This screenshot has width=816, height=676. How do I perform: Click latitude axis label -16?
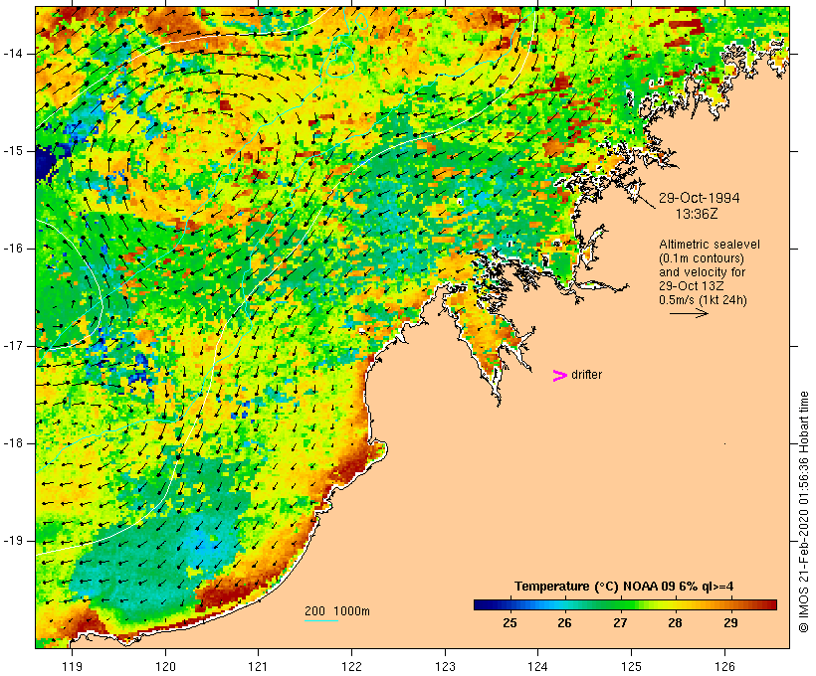click(x=12, y=249)
